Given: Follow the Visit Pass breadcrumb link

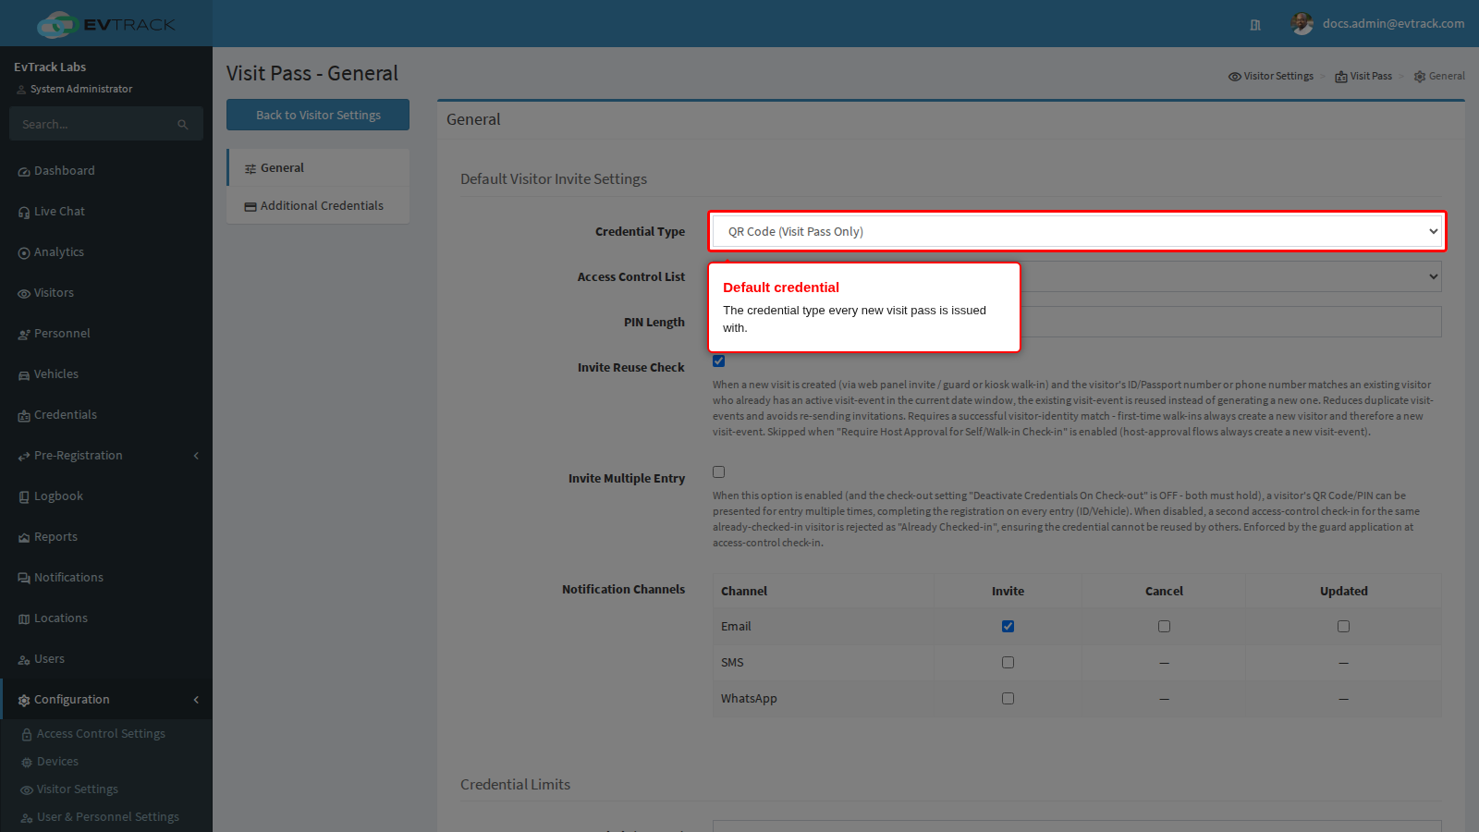Looking at the screenshot, I should (1363, 77).
